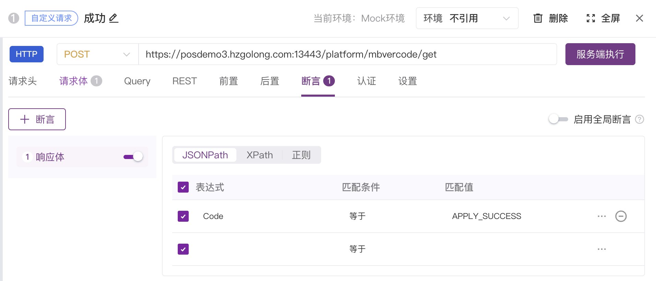
Task: Click the trash icon for 删除
Action: 538,18
